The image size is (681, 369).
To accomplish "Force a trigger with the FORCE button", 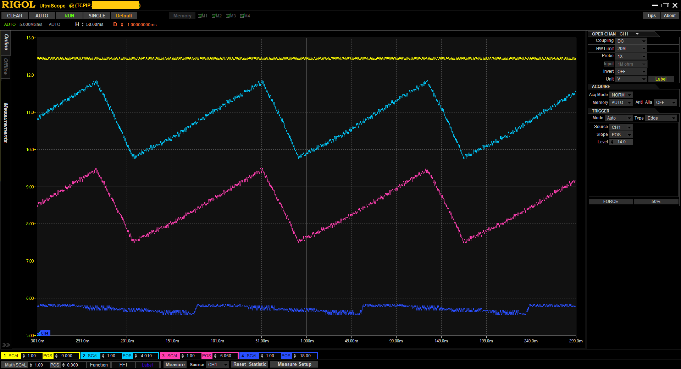I will point(611,202).
